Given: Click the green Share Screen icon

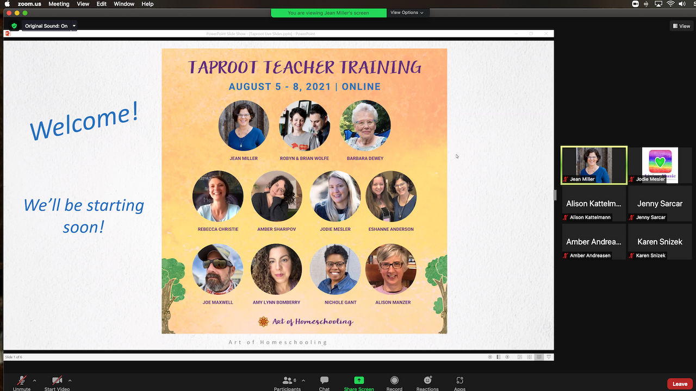Looking at the screenshot, I should (x=359, y=380).
